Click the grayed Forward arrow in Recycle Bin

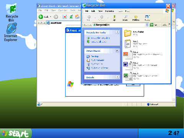coord(102,17)
